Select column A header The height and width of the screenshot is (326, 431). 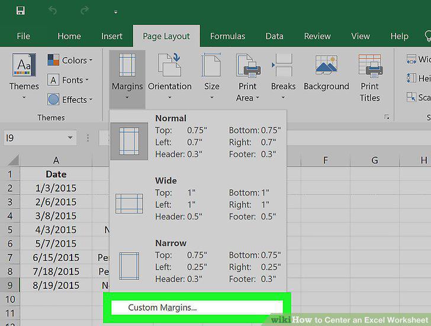coord(56,160)
